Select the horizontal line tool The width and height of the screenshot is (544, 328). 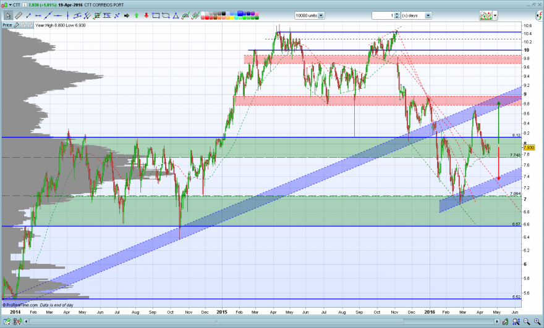(x=57, y=15)
